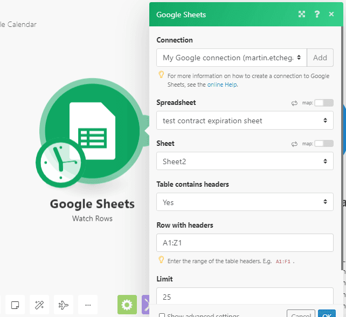Check Show advanced settings checkbox
This screenshot has width=346, height=317.
(x=162, y=315)
